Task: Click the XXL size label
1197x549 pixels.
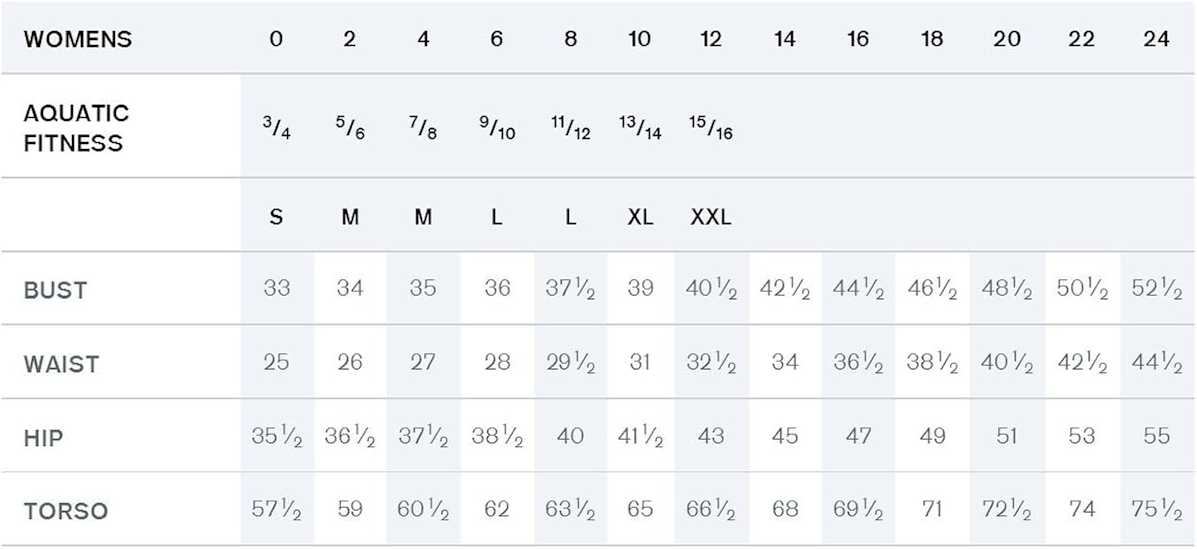Action: coord(711,217)
